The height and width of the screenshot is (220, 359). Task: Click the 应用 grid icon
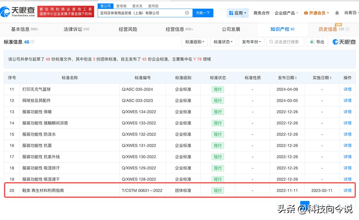231,13
